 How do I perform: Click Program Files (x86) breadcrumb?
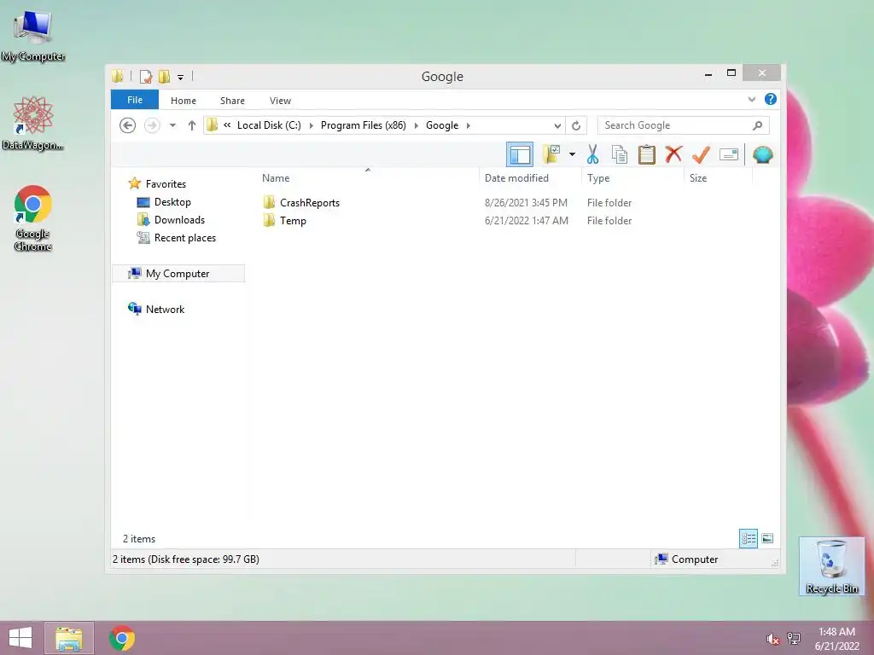(x=364, y=125)
